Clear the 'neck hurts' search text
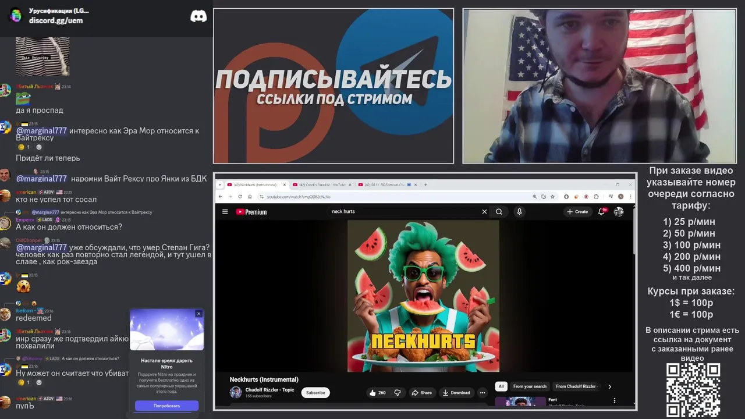The image size is (745, 419). pyautogui.click(x=484, y=212)
